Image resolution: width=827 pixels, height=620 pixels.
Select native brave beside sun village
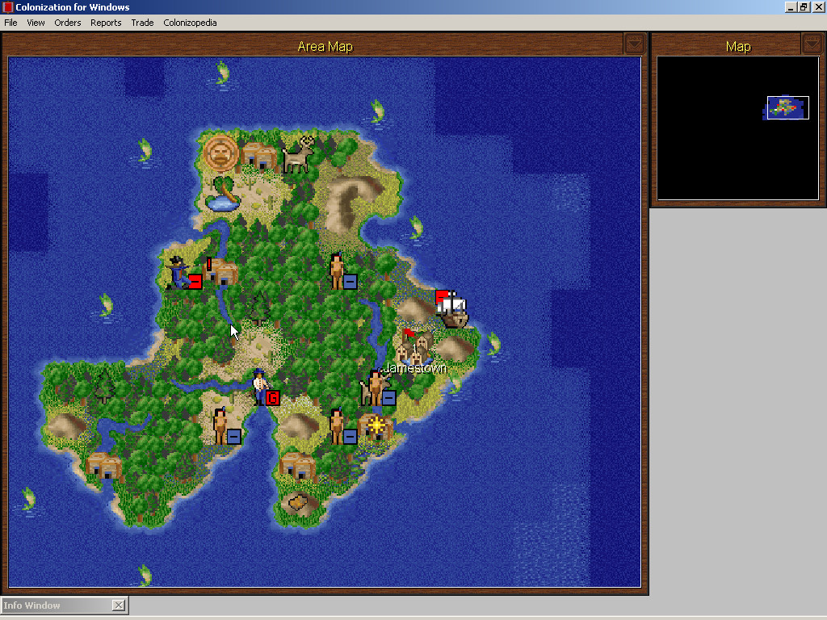click(x=342, y=426)
